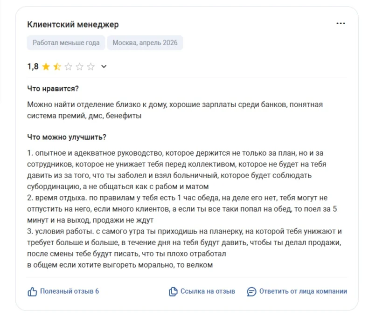Click the half-filled second star
This screenshot has height=317, width=369.
tap(57, 67)
